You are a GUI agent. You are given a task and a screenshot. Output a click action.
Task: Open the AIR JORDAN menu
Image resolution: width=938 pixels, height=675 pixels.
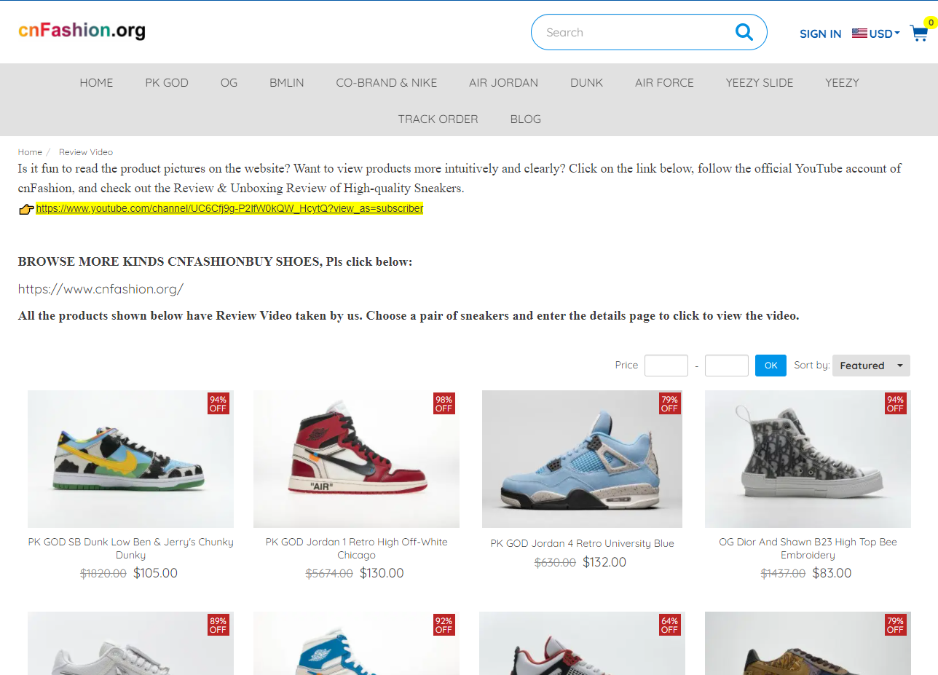click(x=504, y=82)
